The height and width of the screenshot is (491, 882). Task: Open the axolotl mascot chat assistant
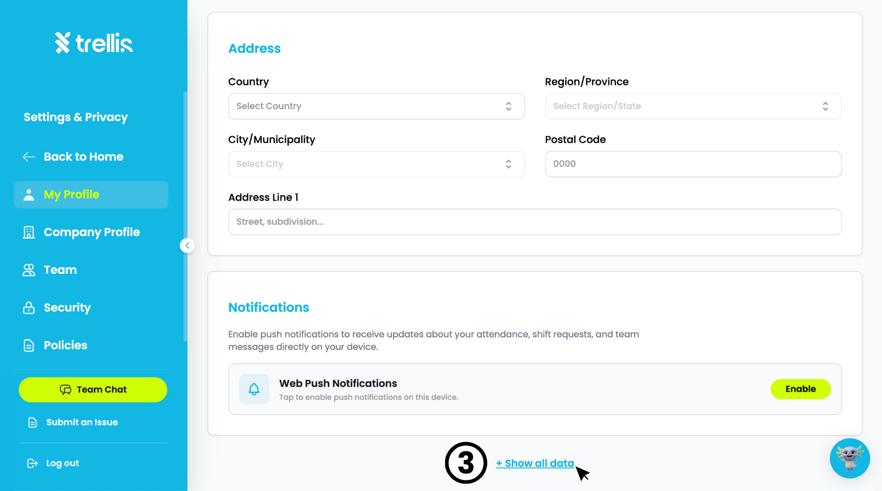850,458
